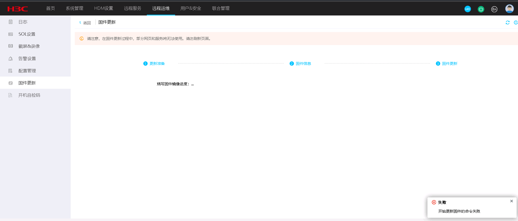Click the step 1 circle icon
518x221 pixels.
click(x=145, y=64)
